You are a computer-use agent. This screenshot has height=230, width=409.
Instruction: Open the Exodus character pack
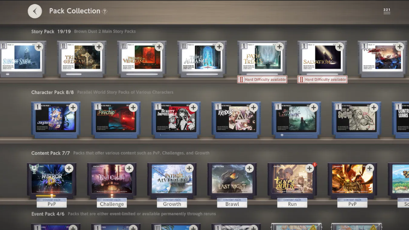click(x=236, y=120)
